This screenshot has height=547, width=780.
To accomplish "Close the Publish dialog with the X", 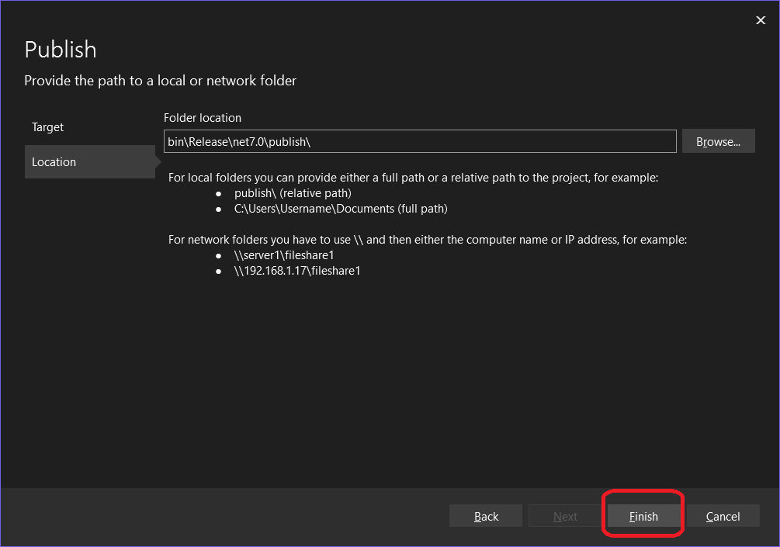I will [761, 21].
